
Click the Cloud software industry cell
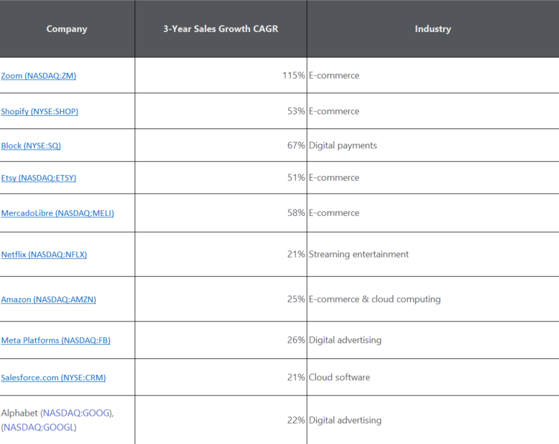(433, 378)
